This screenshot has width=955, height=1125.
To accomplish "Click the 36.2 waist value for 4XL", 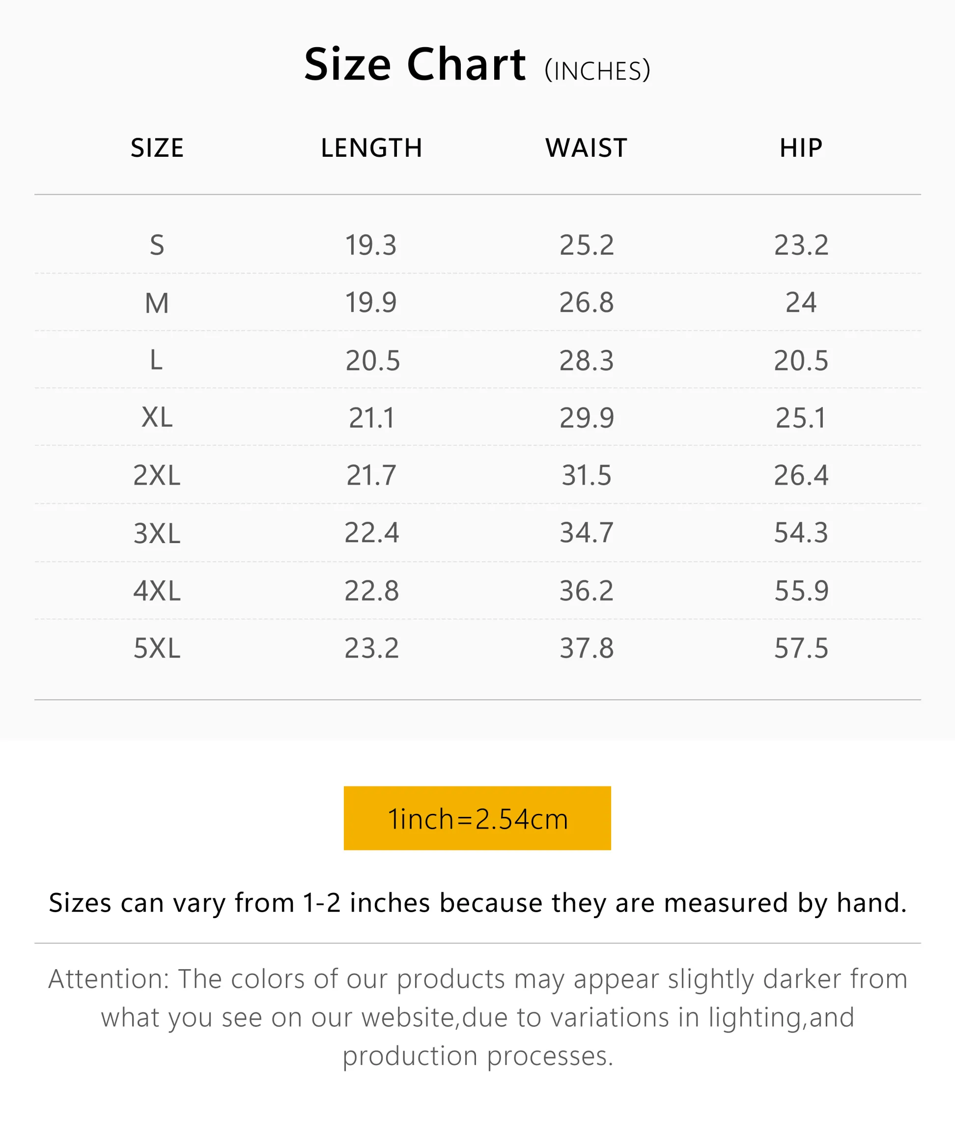I will click(x=587, y=591).
